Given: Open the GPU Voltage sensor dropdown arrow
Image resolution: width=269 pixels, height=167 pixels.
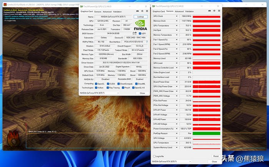Looking at the screenshot, I should point(176,138).
